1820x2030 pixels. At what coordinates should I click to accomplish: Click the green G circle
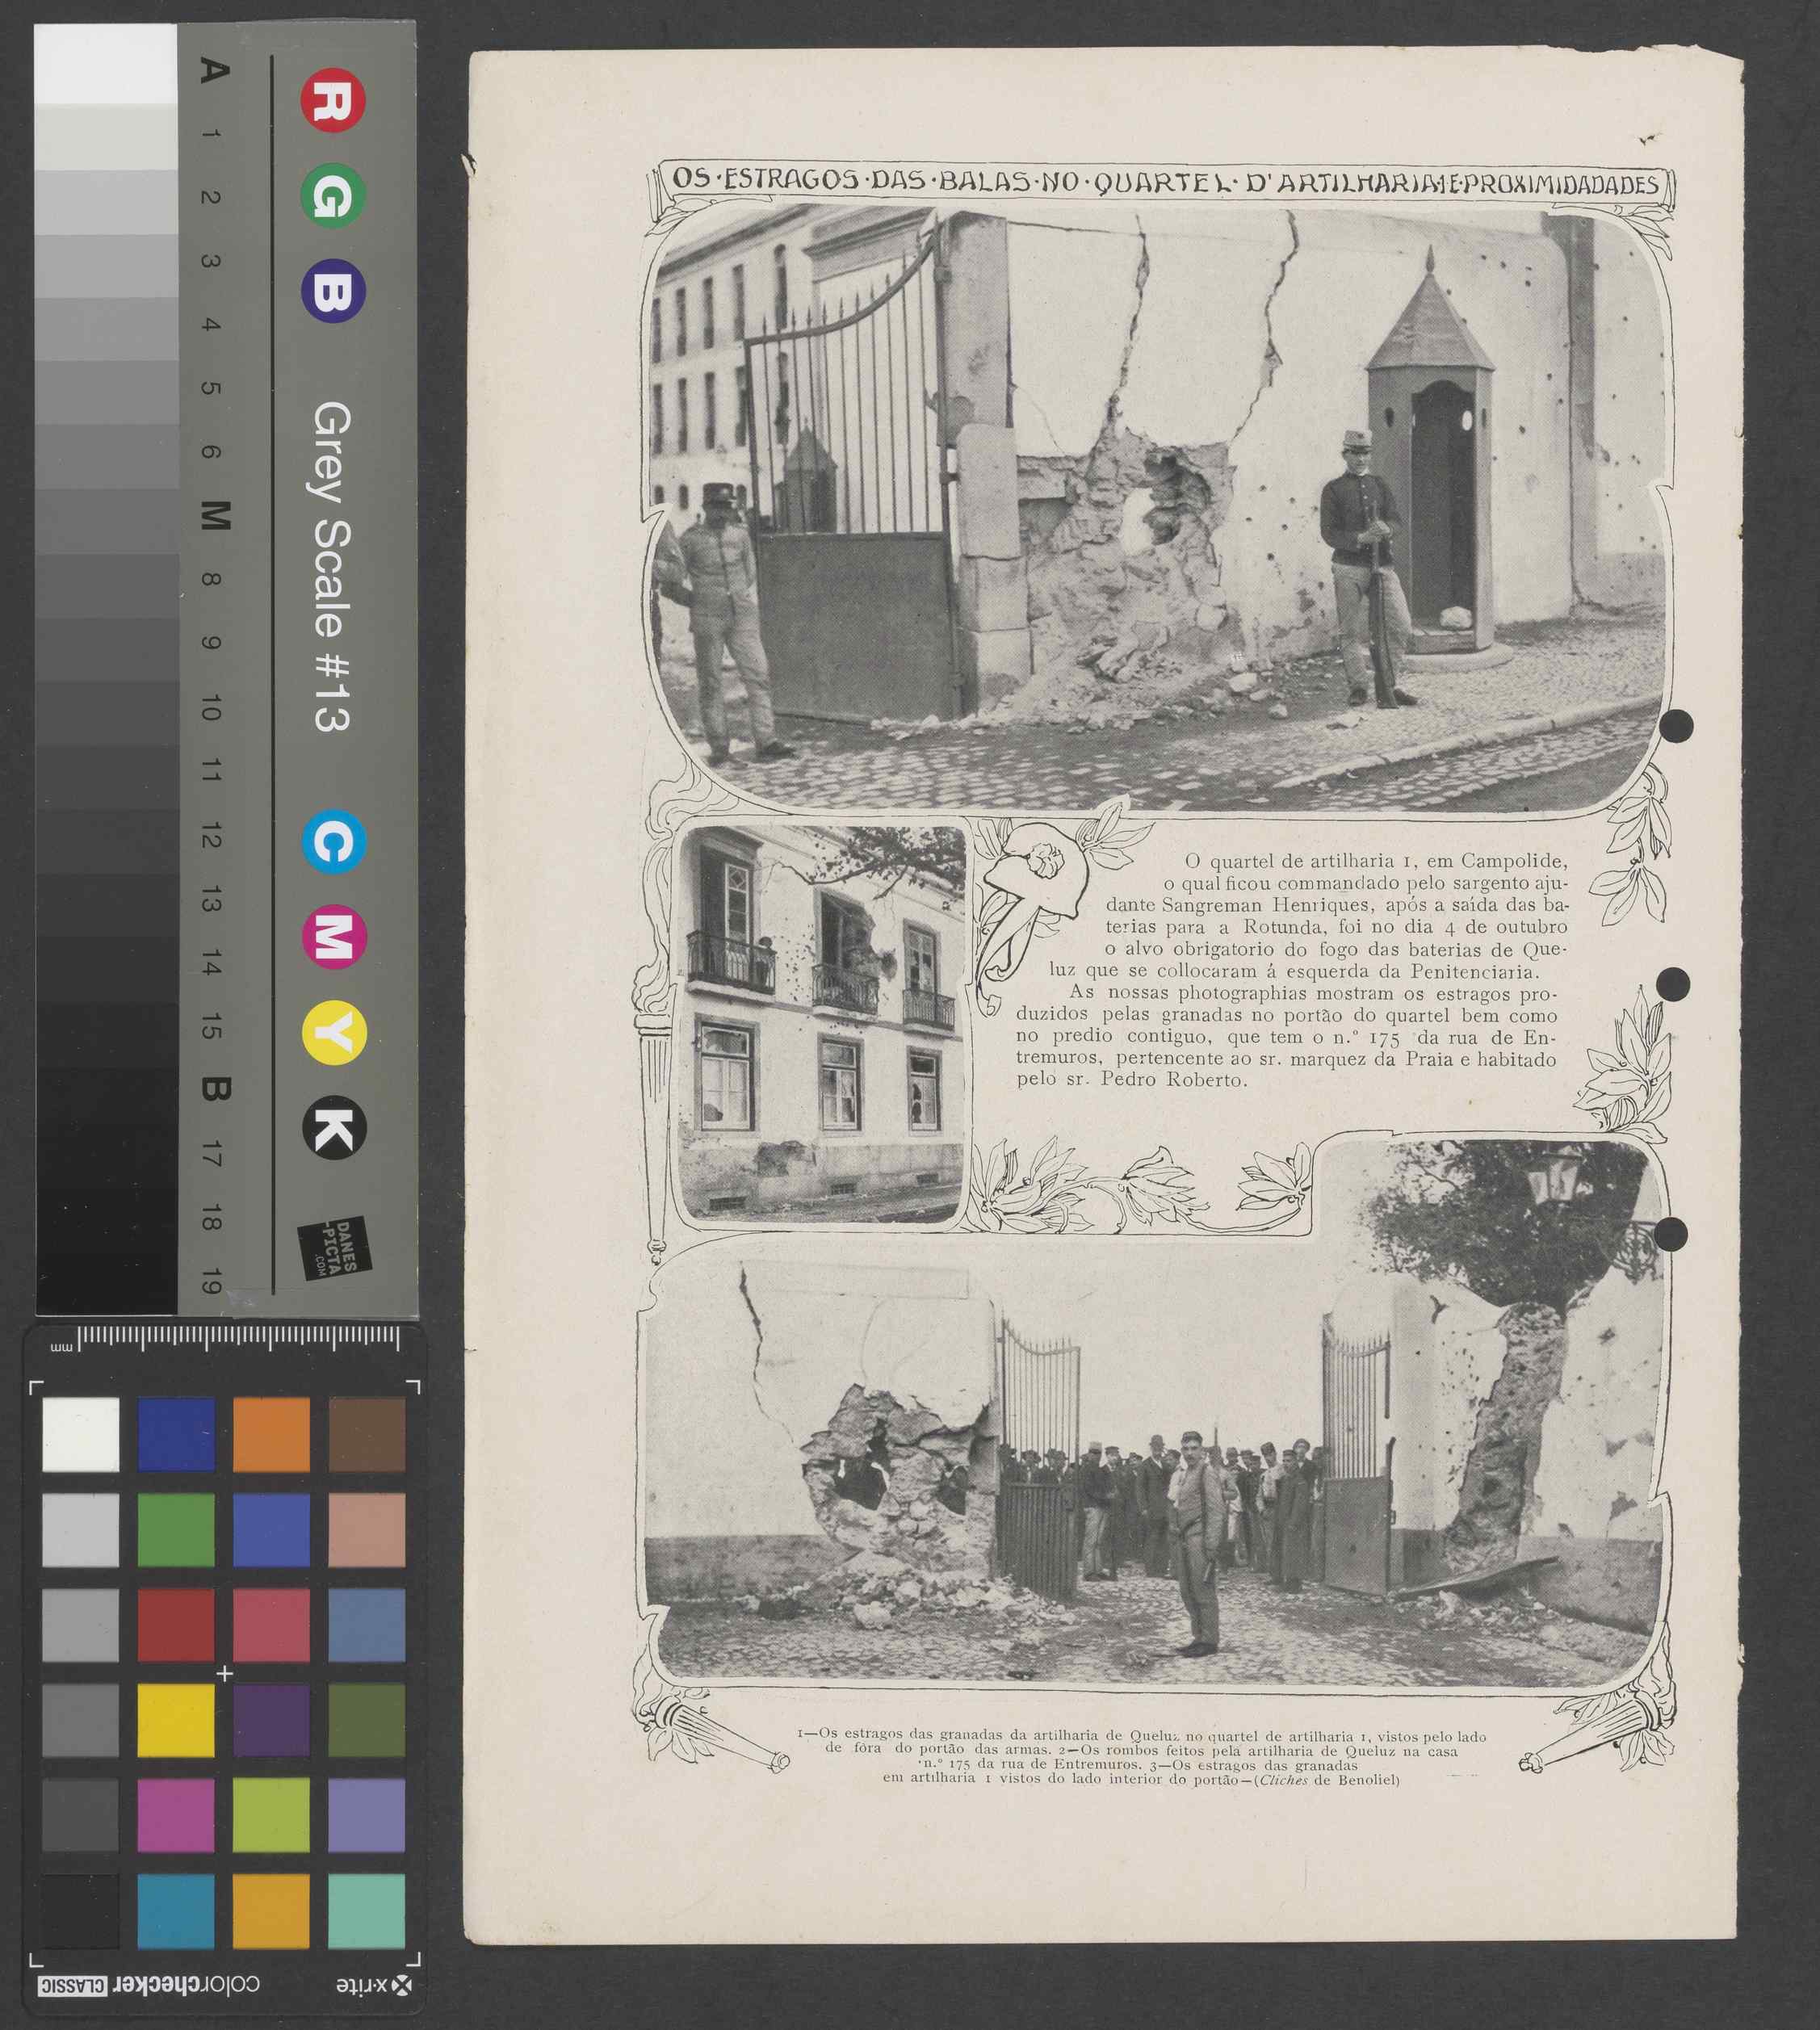333,195
